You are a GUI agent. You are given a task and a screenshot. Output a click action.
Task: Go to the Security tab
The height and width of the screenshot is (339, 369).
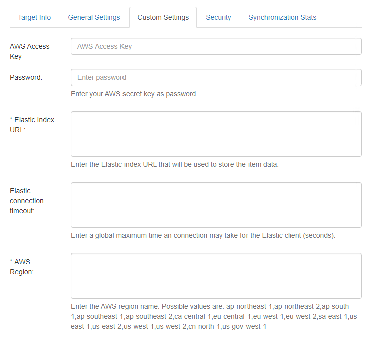point(218,17)
